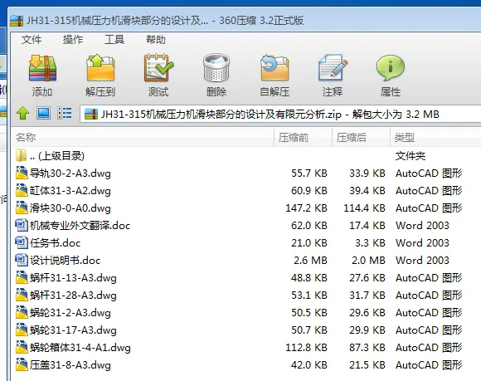Screen dimensions: 481x381
Task: Select file name 任务书.doc
Action: pos(55,243)
